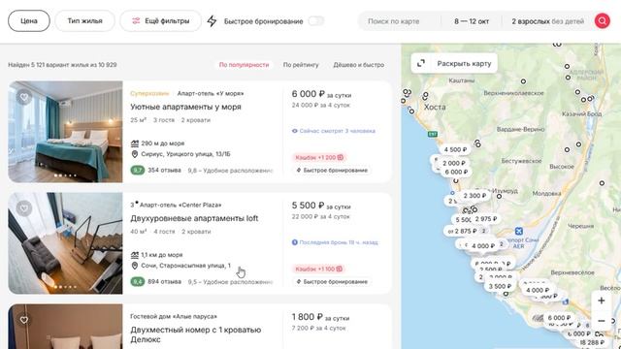Toggle the Быстрое бронирование switch
Screen dimensions: 621x349
point(315,21)
